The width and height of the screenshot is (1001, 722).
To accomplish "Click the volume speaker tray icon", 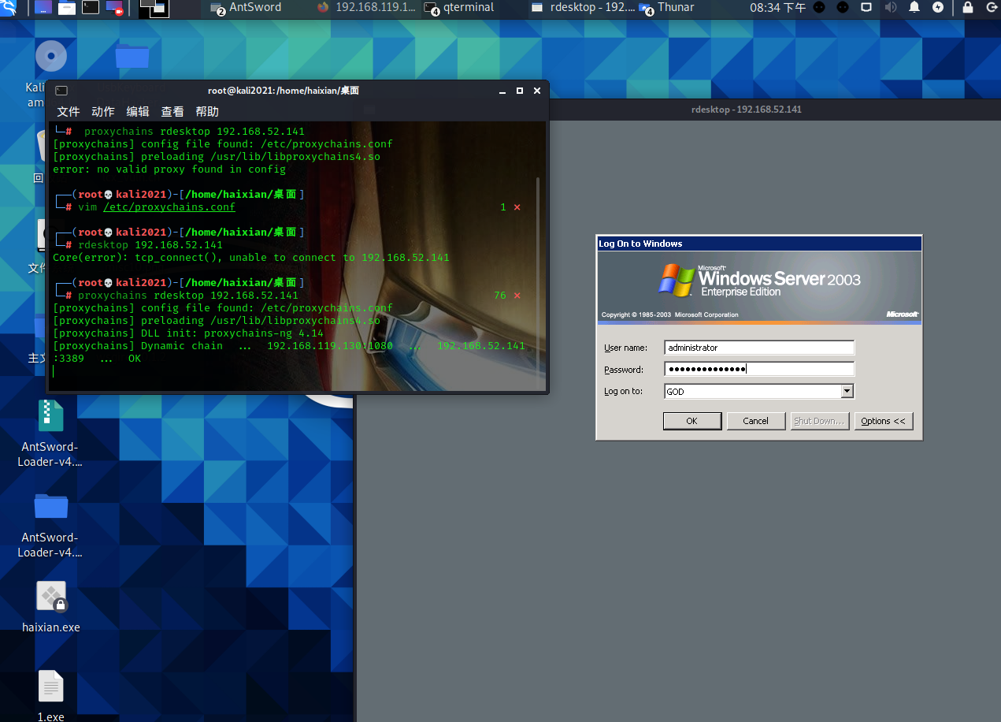I will pyautogui.click(x=890, y=8).
